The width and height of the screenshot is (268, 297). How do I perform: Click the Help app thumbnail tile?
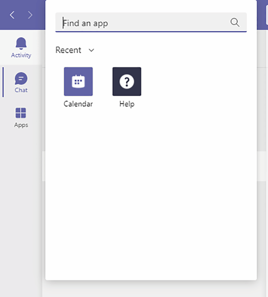[126, 81]
